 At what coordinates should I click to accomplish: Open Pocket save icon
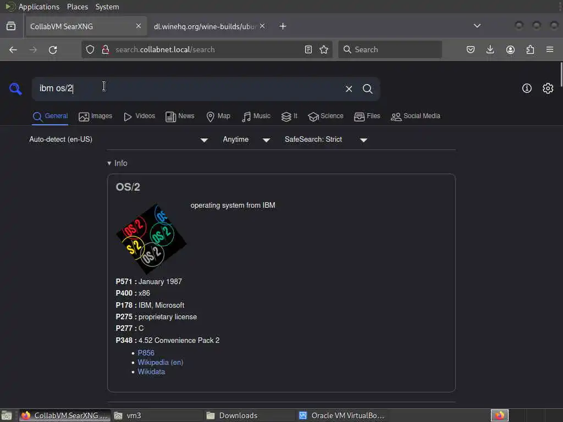point(471,49)
